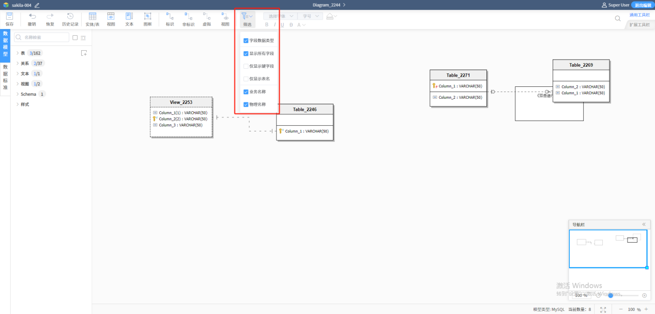This screenshot has width=655, height=314.
Task: Switch to the 通用工具栏 tab
Action: (639, 15)
